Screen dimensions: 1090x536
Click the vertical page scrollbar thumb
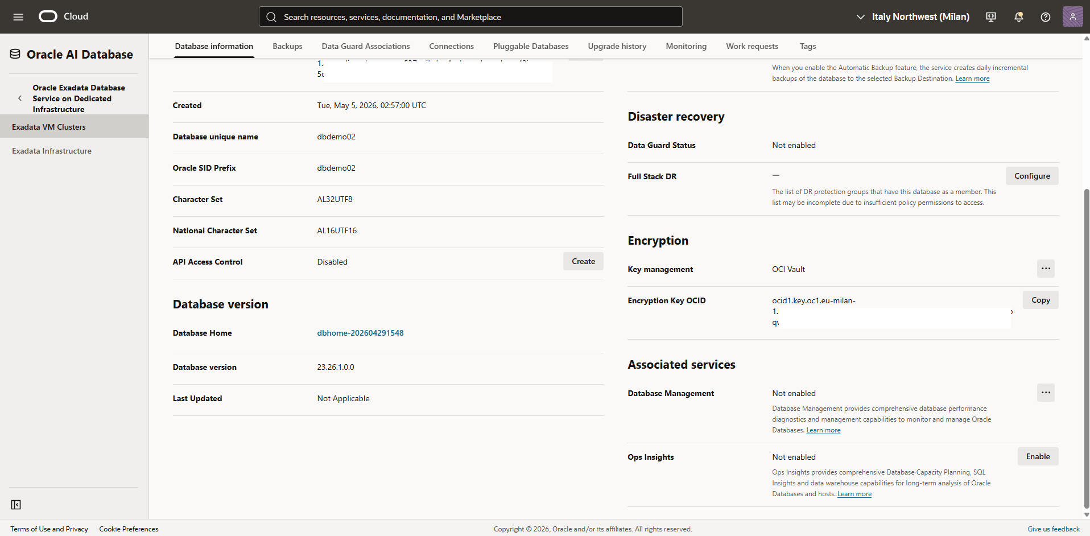click(1087, 348)
